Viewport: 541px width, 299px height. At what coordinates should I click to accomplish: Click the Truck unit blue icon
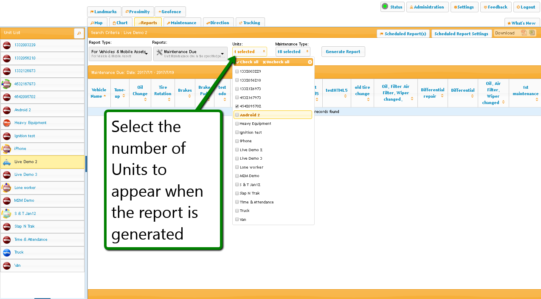pyautogui.click(x=7, y=252)
